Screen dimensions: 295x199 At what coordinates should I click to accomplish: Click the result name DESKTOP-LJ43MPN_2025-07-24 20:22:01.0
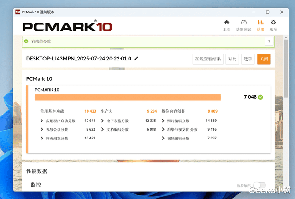coord(79,59)
